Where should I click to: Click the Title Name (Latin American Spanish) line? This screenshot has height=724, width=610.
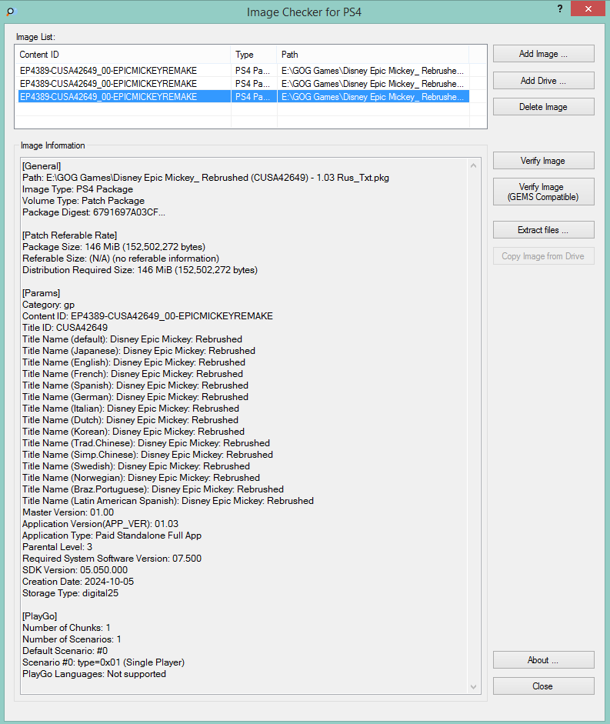[x=168, y=501]
